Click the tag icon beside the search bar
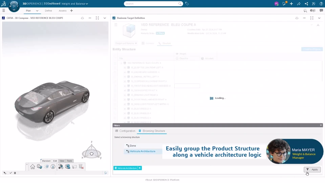325x183 pixels. tap(187, 3)
